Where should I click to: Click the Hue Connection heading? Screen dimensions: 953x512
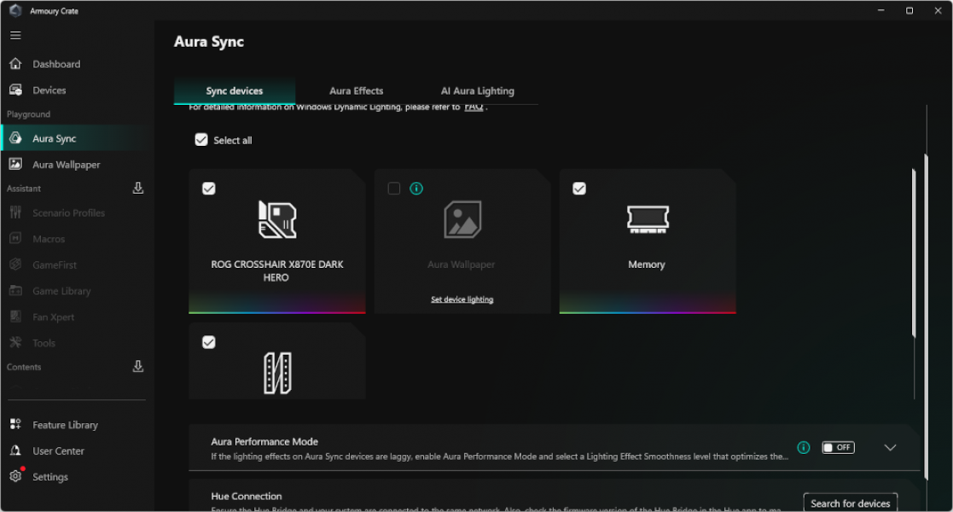tap(247, 496)
